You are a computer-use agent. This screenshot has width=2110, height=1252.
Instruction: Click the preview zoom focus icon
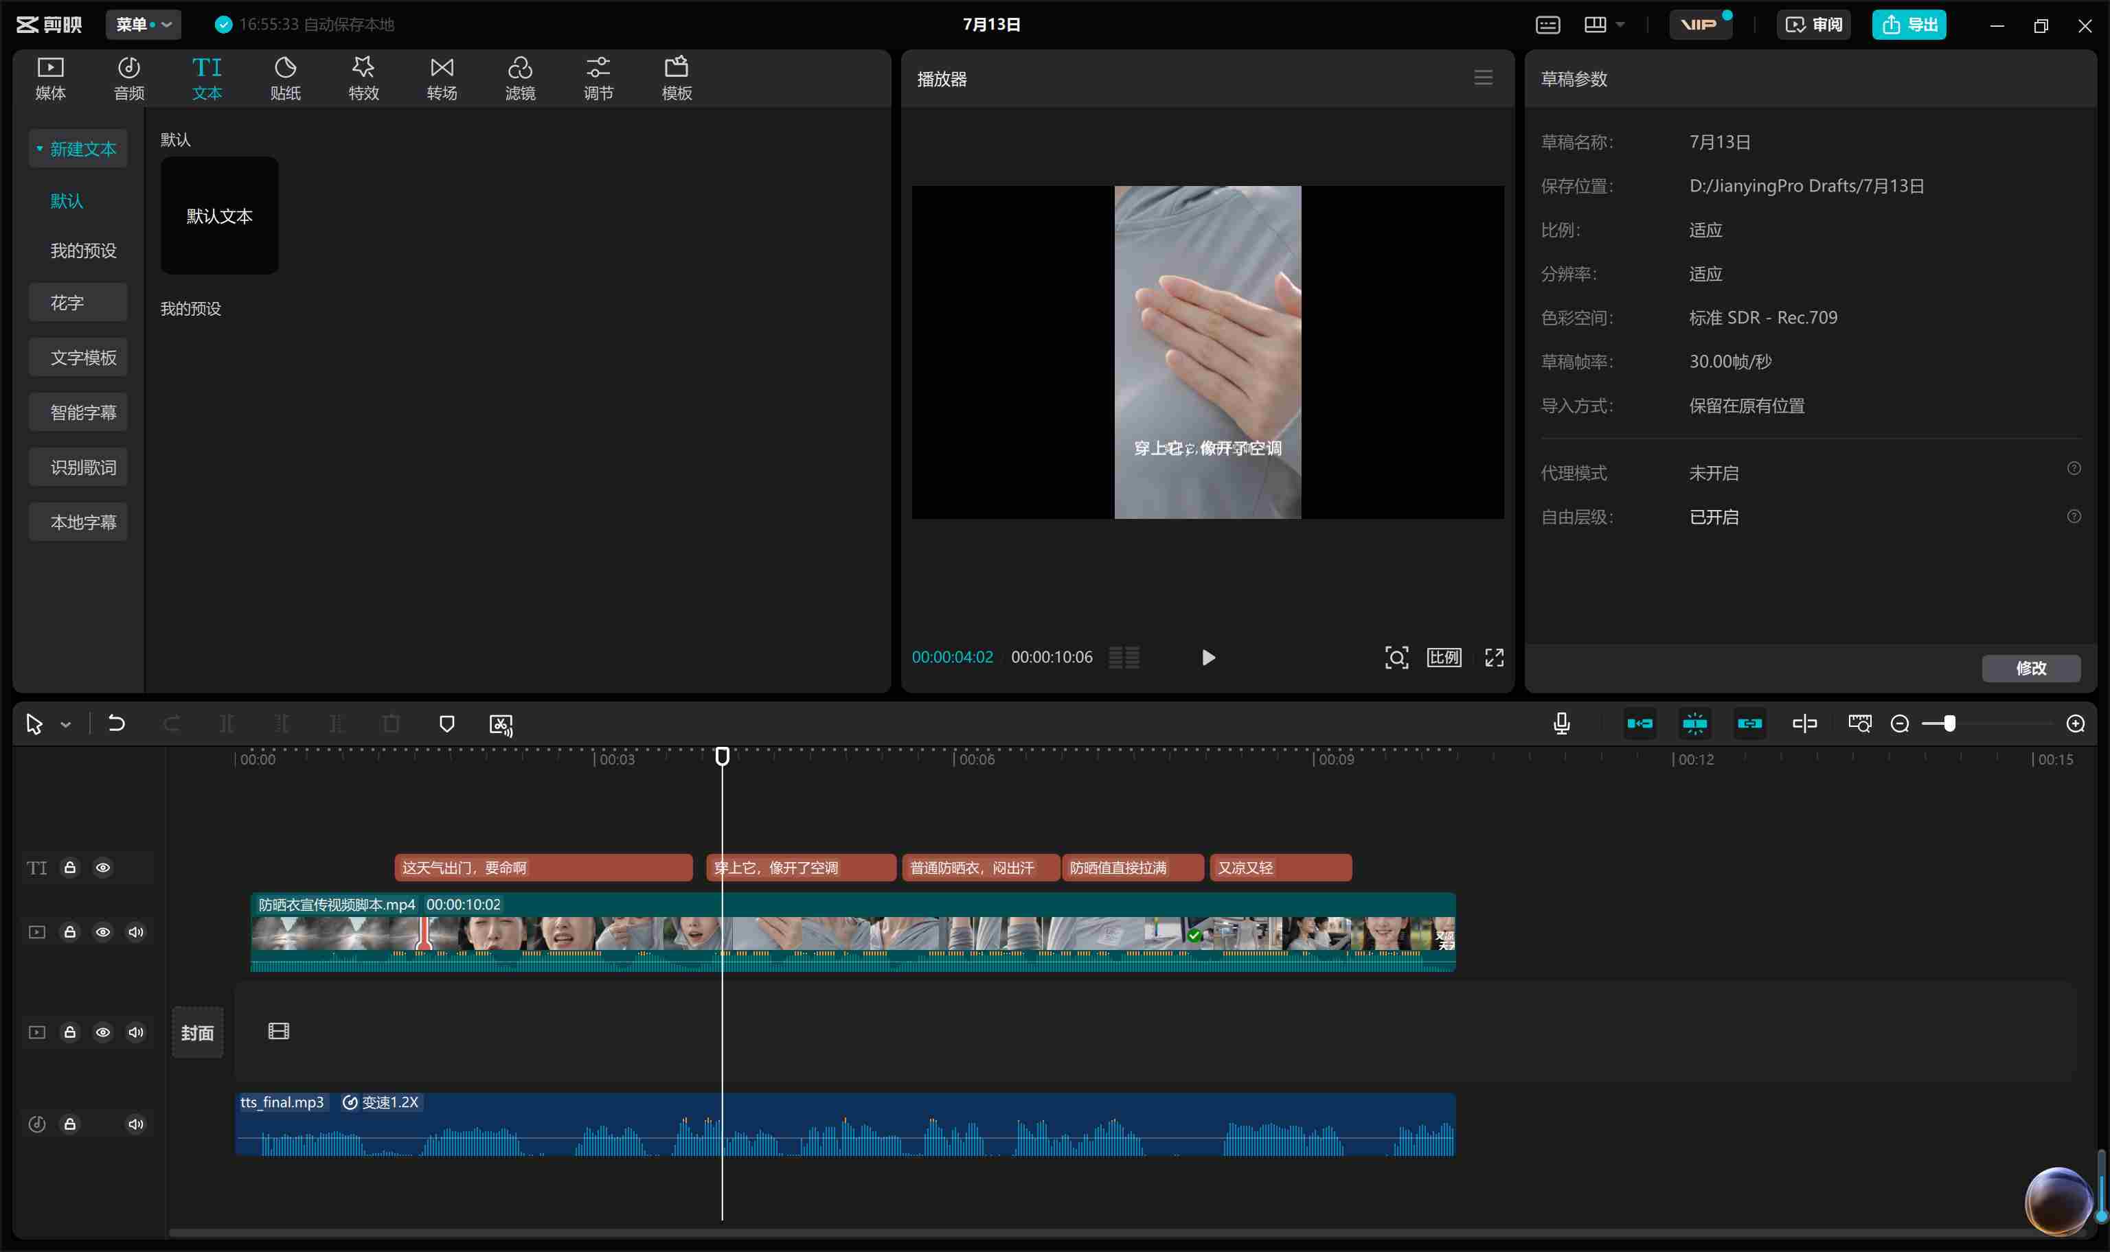point(1396,657)
